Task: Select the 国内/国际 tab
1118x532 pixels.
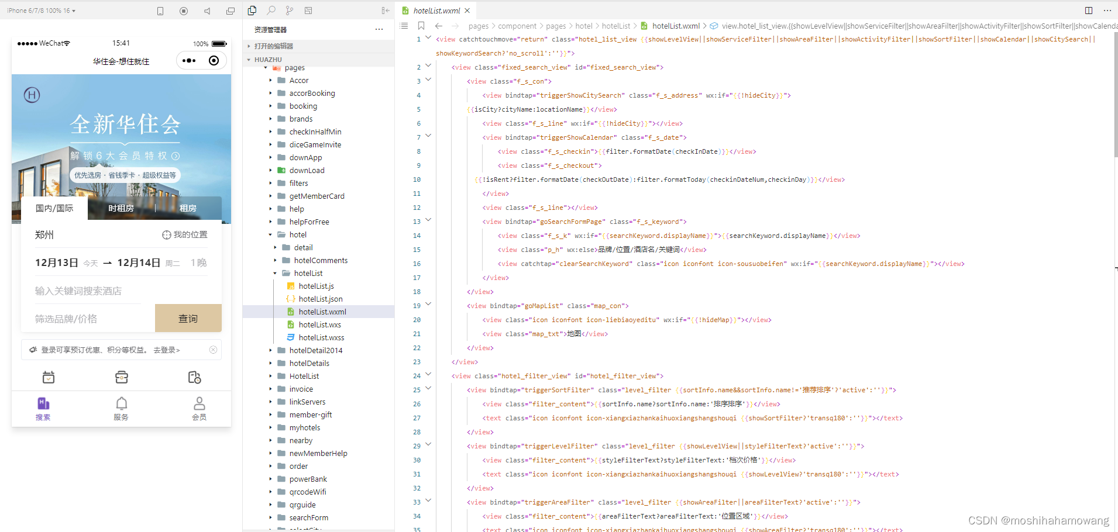Action: (x=54, y=208)
